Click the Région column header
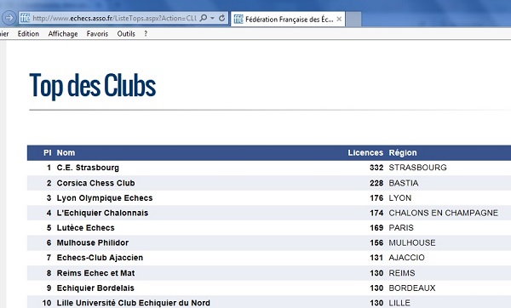511x308 pixels. click(403, 152)
